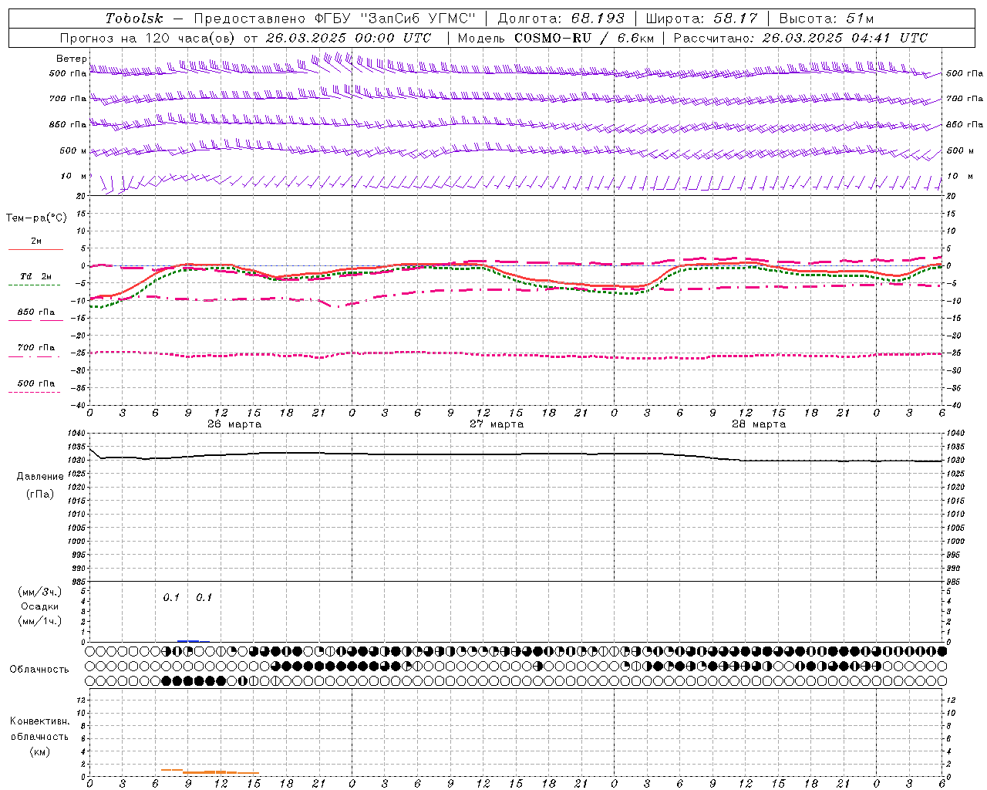Click the '28 марта' date label
This screenshot has width=987, height=790.
[x=759, y=424]
